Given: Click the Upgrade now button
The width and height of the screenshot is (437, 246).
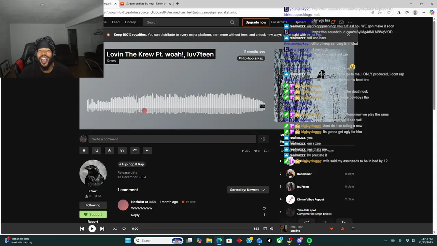Looking at the screenshot, I should [x=256, y=22].
